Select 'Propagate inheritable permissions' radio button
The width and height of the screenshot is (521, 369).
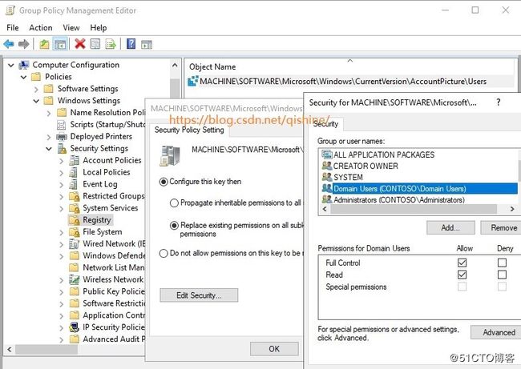point(173,203)
